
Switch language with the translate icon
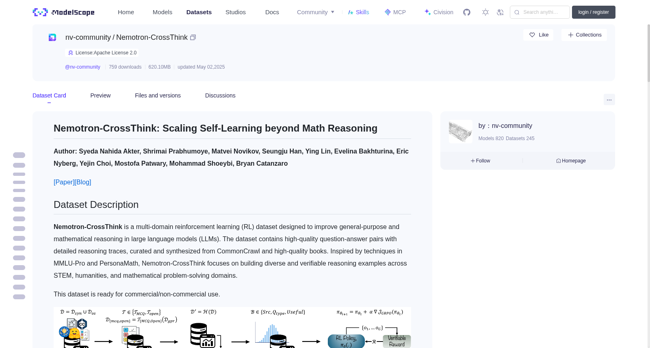[500, 12]
